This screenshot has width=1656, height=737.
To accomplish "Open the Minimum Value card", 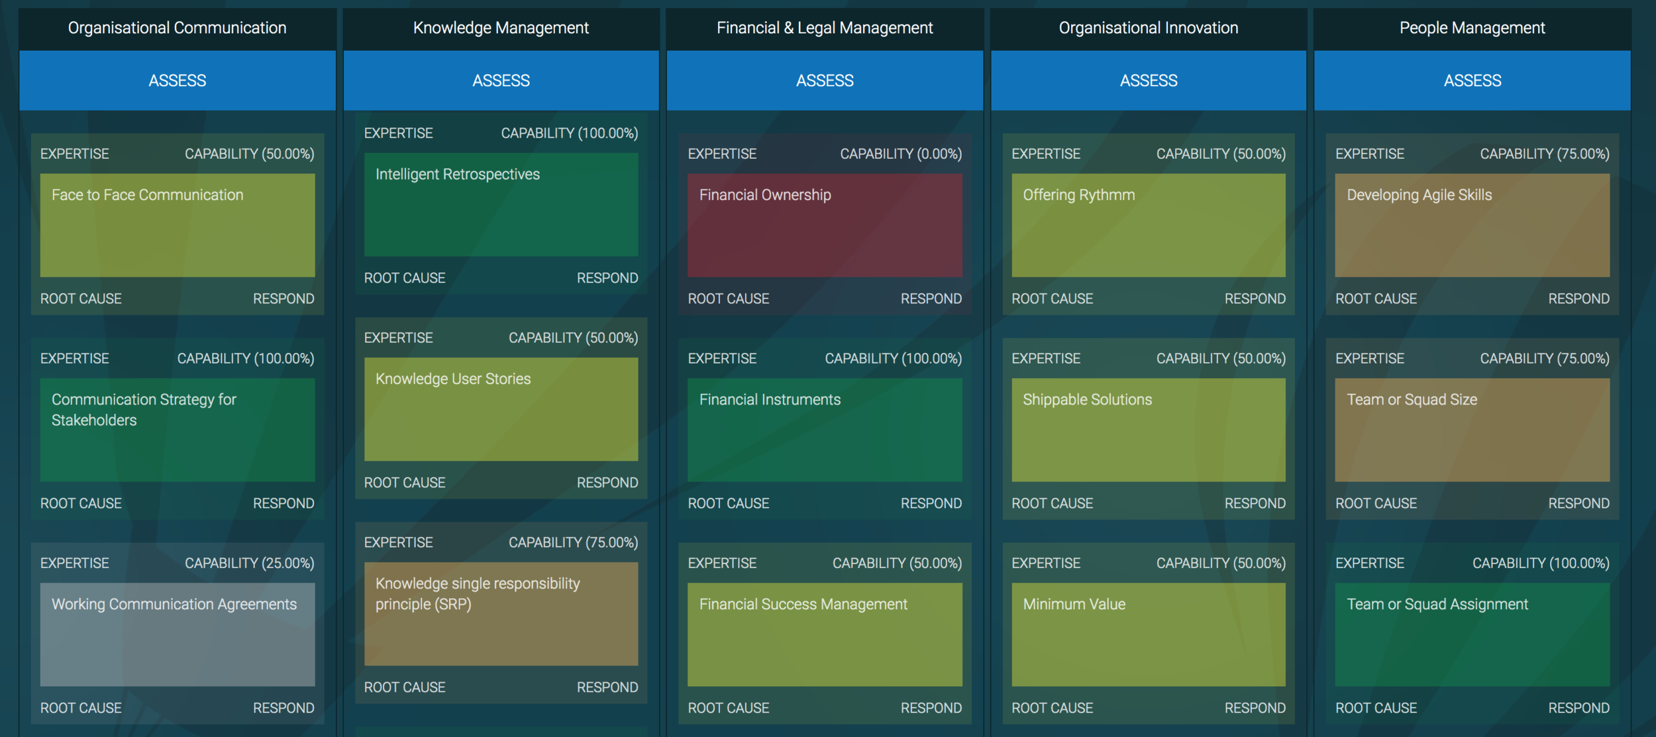I will pyautogui.click(x=1149, y=634).
